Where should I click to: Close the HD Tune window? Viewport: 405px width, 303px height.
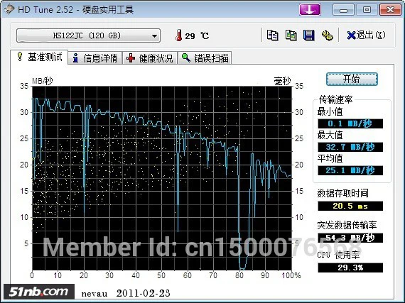[x=390, y=10]
